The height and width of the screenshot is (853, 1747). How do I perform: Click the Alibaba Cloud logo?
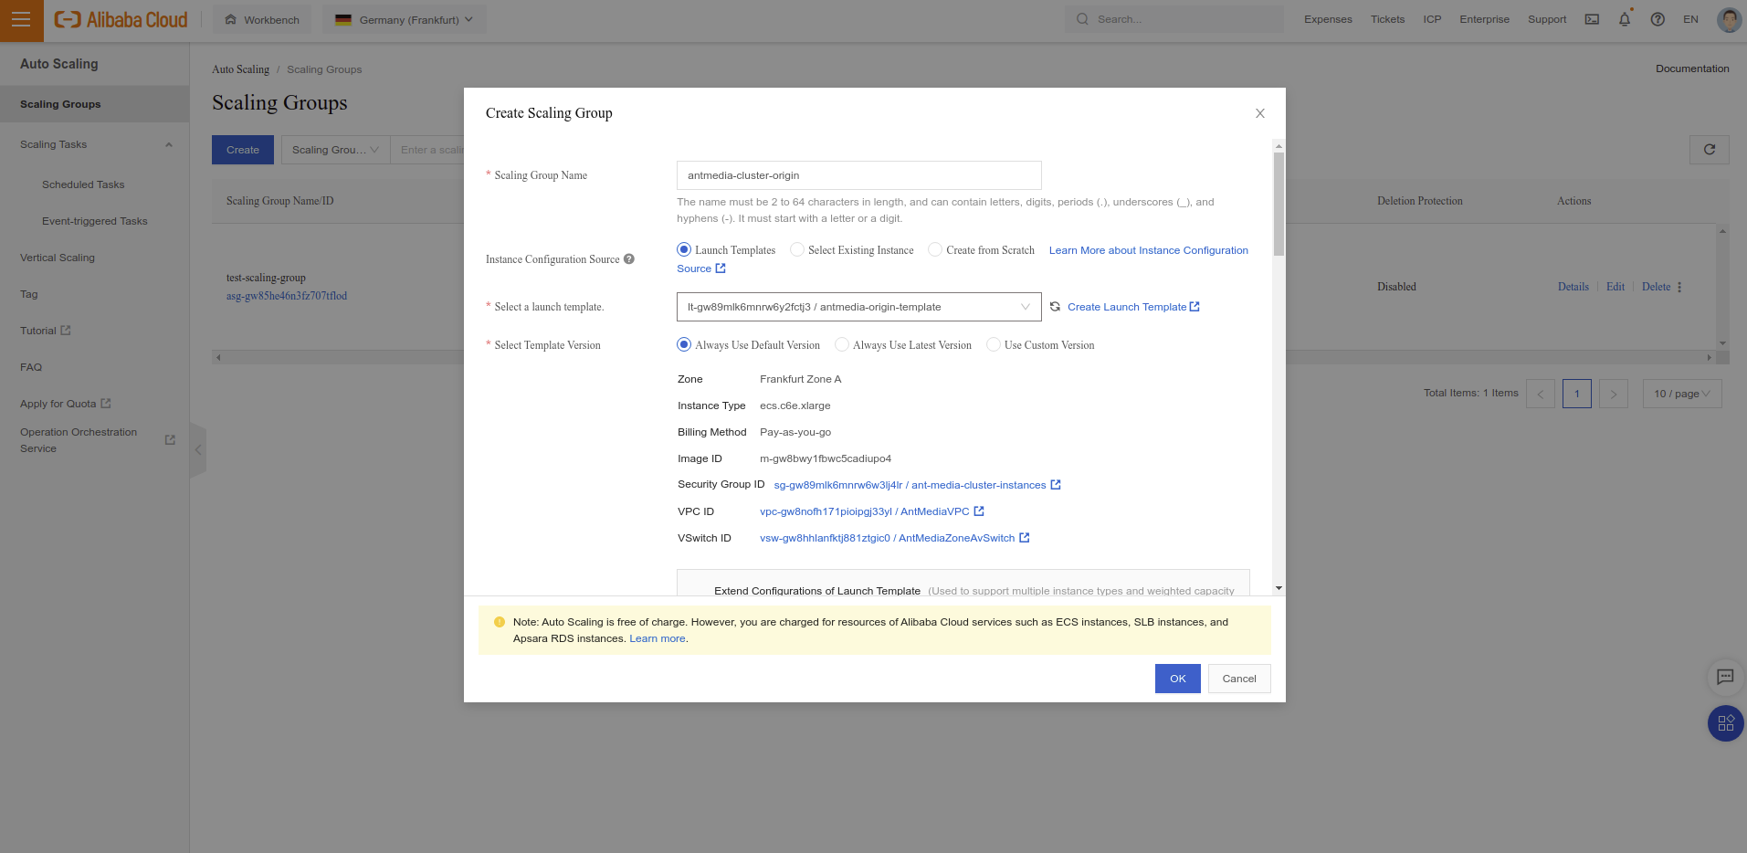[x=121, y=19]
